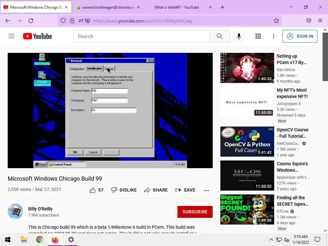Click GTLive channel name
Screen dimensions: 328x246
tap(283, 211)
